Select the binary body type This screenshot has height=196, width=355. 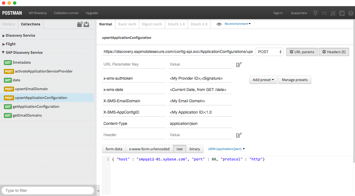(195, 149)
